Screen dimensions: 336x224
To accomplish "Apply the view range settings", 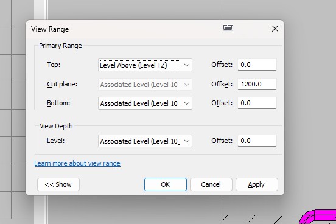I will point(257,184).
